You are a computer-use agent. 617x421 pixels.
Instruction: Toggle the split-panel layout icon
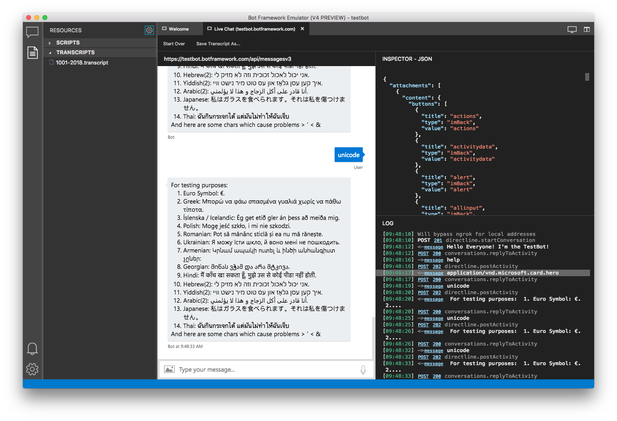[x=587, y=29]
